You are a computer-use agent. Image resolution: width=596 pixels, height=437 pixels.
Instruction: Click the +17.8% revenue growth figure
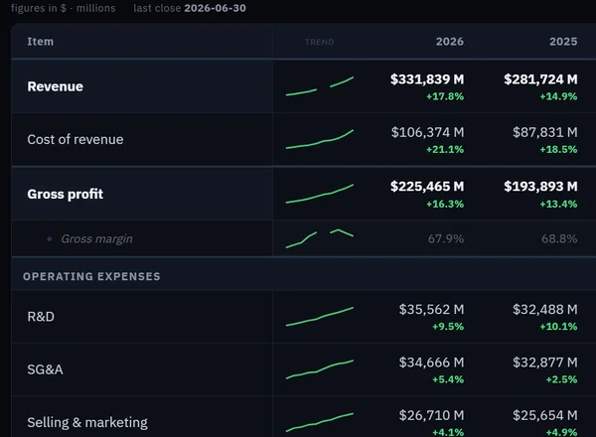pos(445,96)
